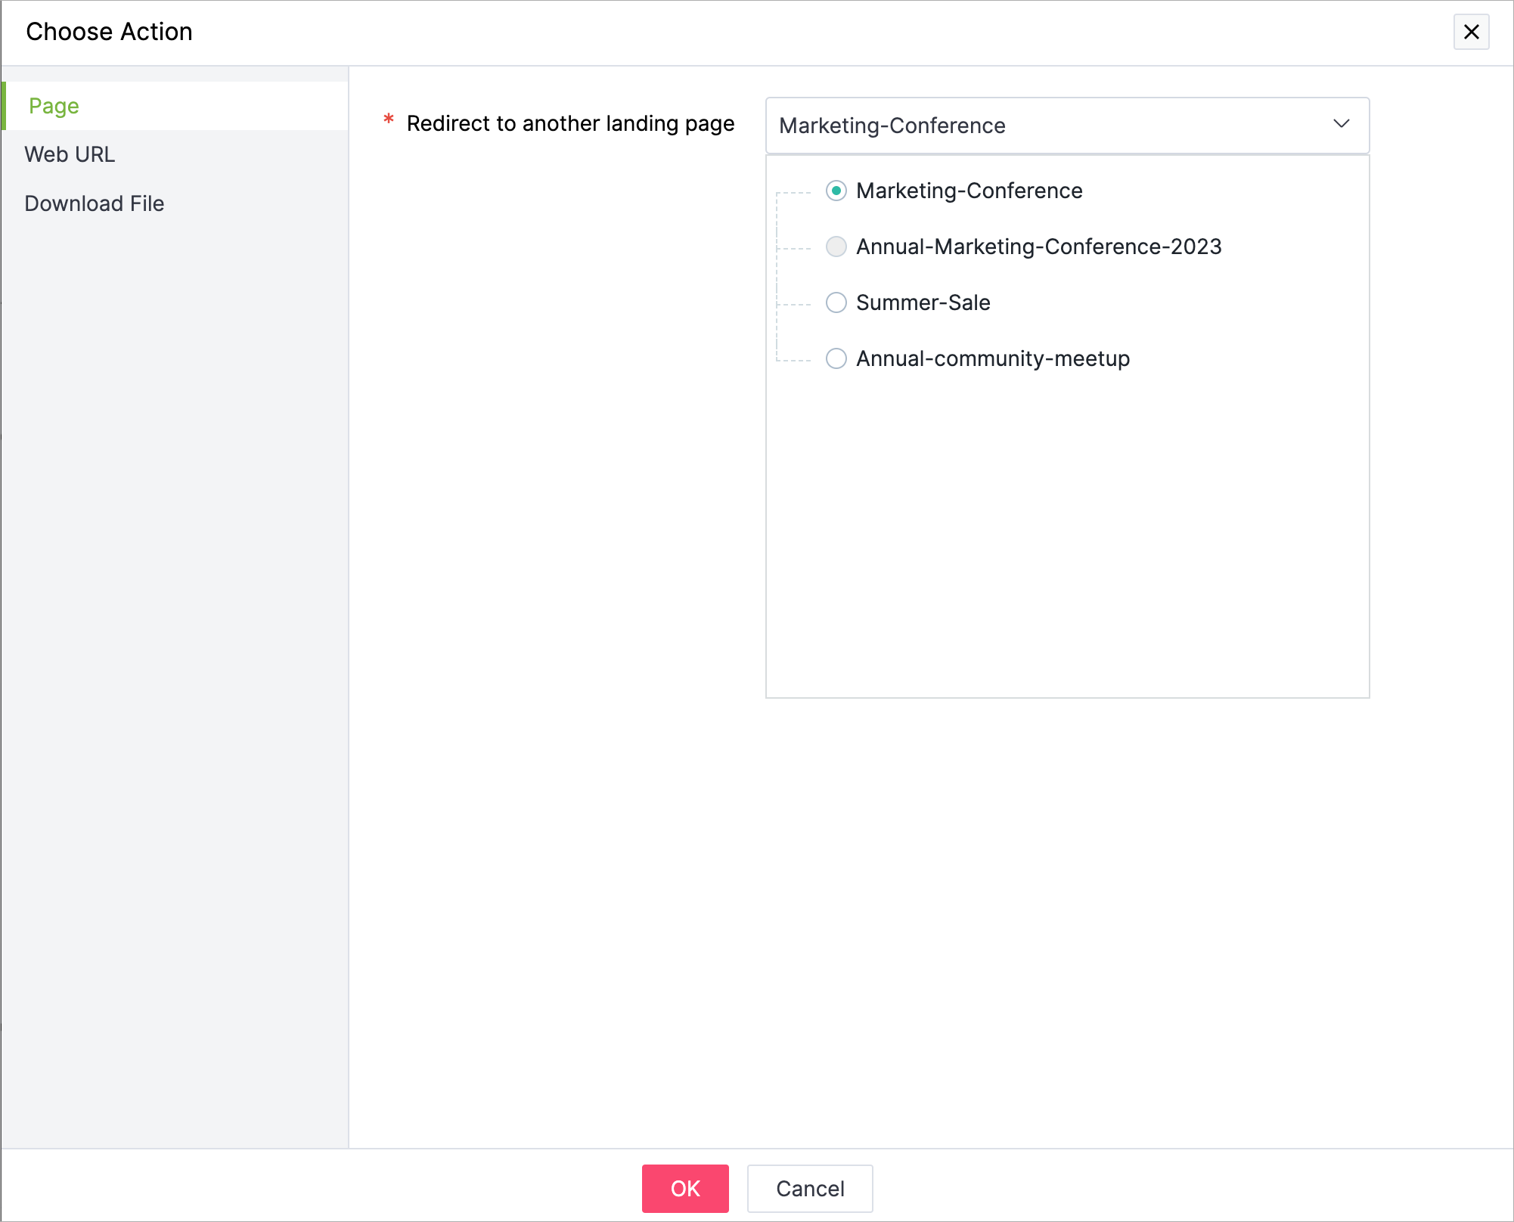Click the Marketing-Conference option label
1514x1222 pixels.
tap(969, 191)
